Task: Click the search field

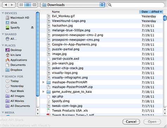Action: (136, 5)
